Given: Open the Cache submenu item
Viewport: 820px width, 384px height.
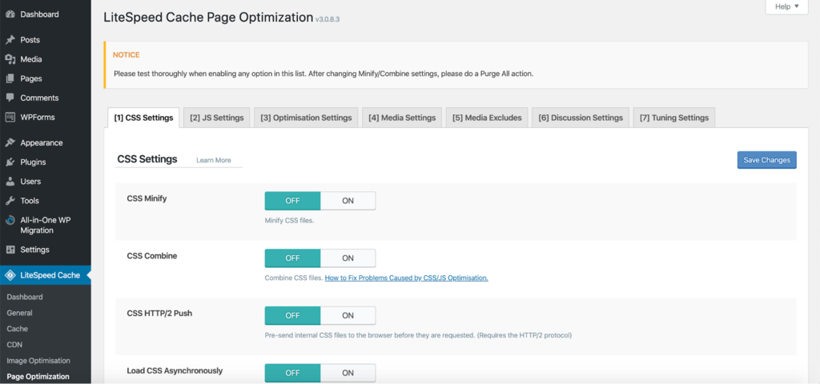Looking at the screenshot, I should 18,329.
